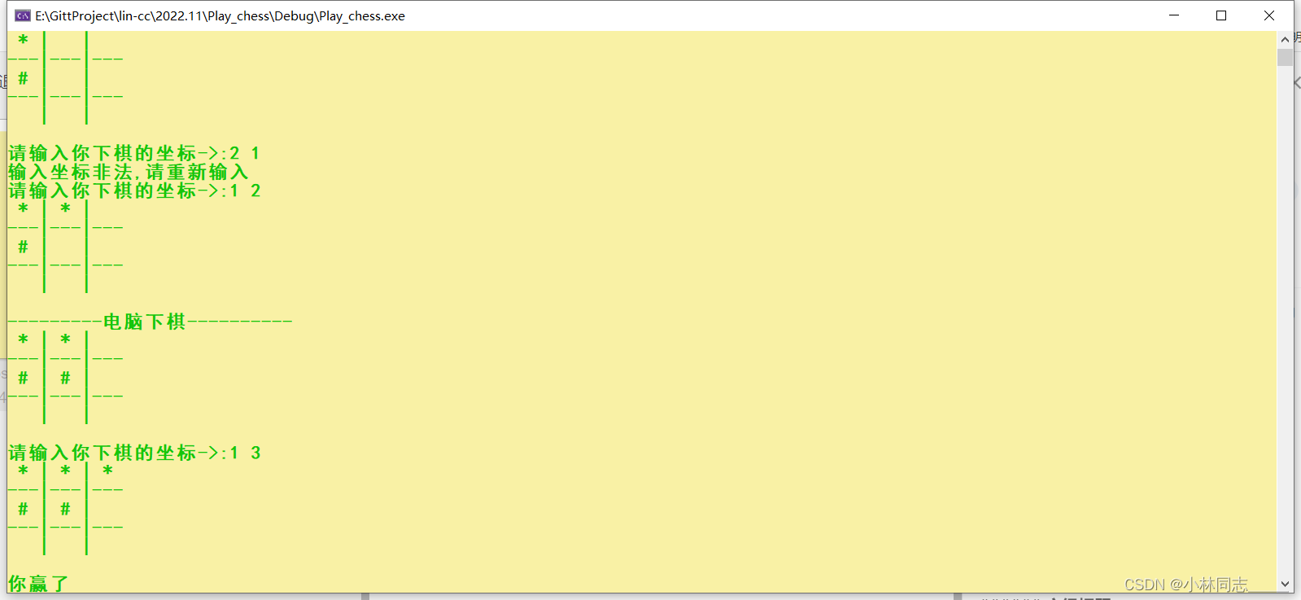Click the console scrollbar down arrow

[1285, 584]
